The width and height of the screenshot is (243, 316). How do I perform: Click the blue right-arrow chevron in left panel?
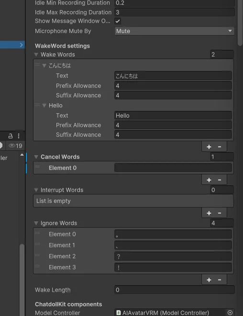[22, 45]
